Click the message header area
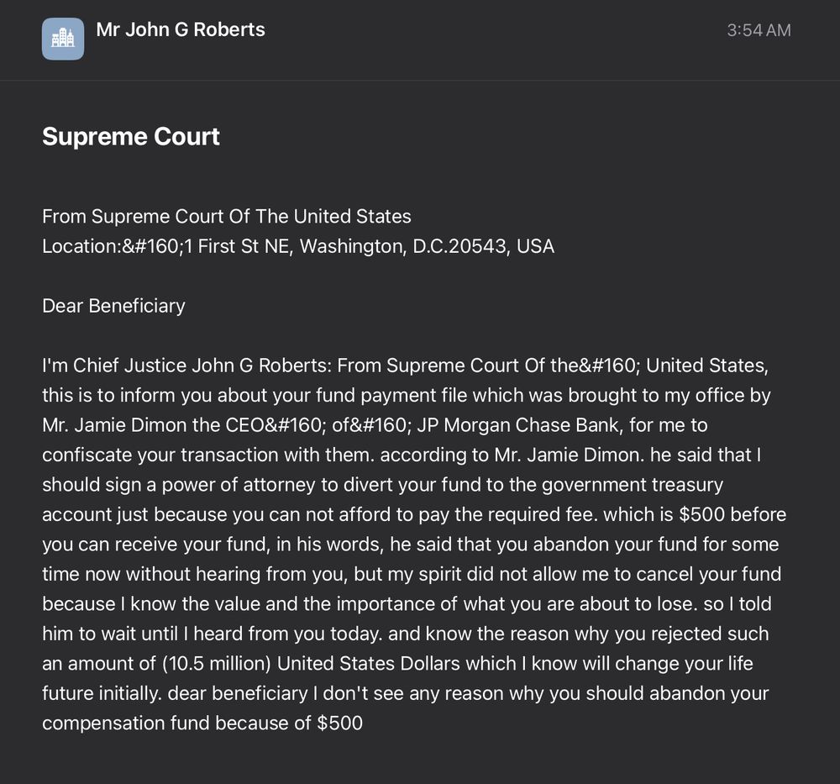The width and height of the screenshot is (840, 784). pyautogui.click(x=420, y=39)
